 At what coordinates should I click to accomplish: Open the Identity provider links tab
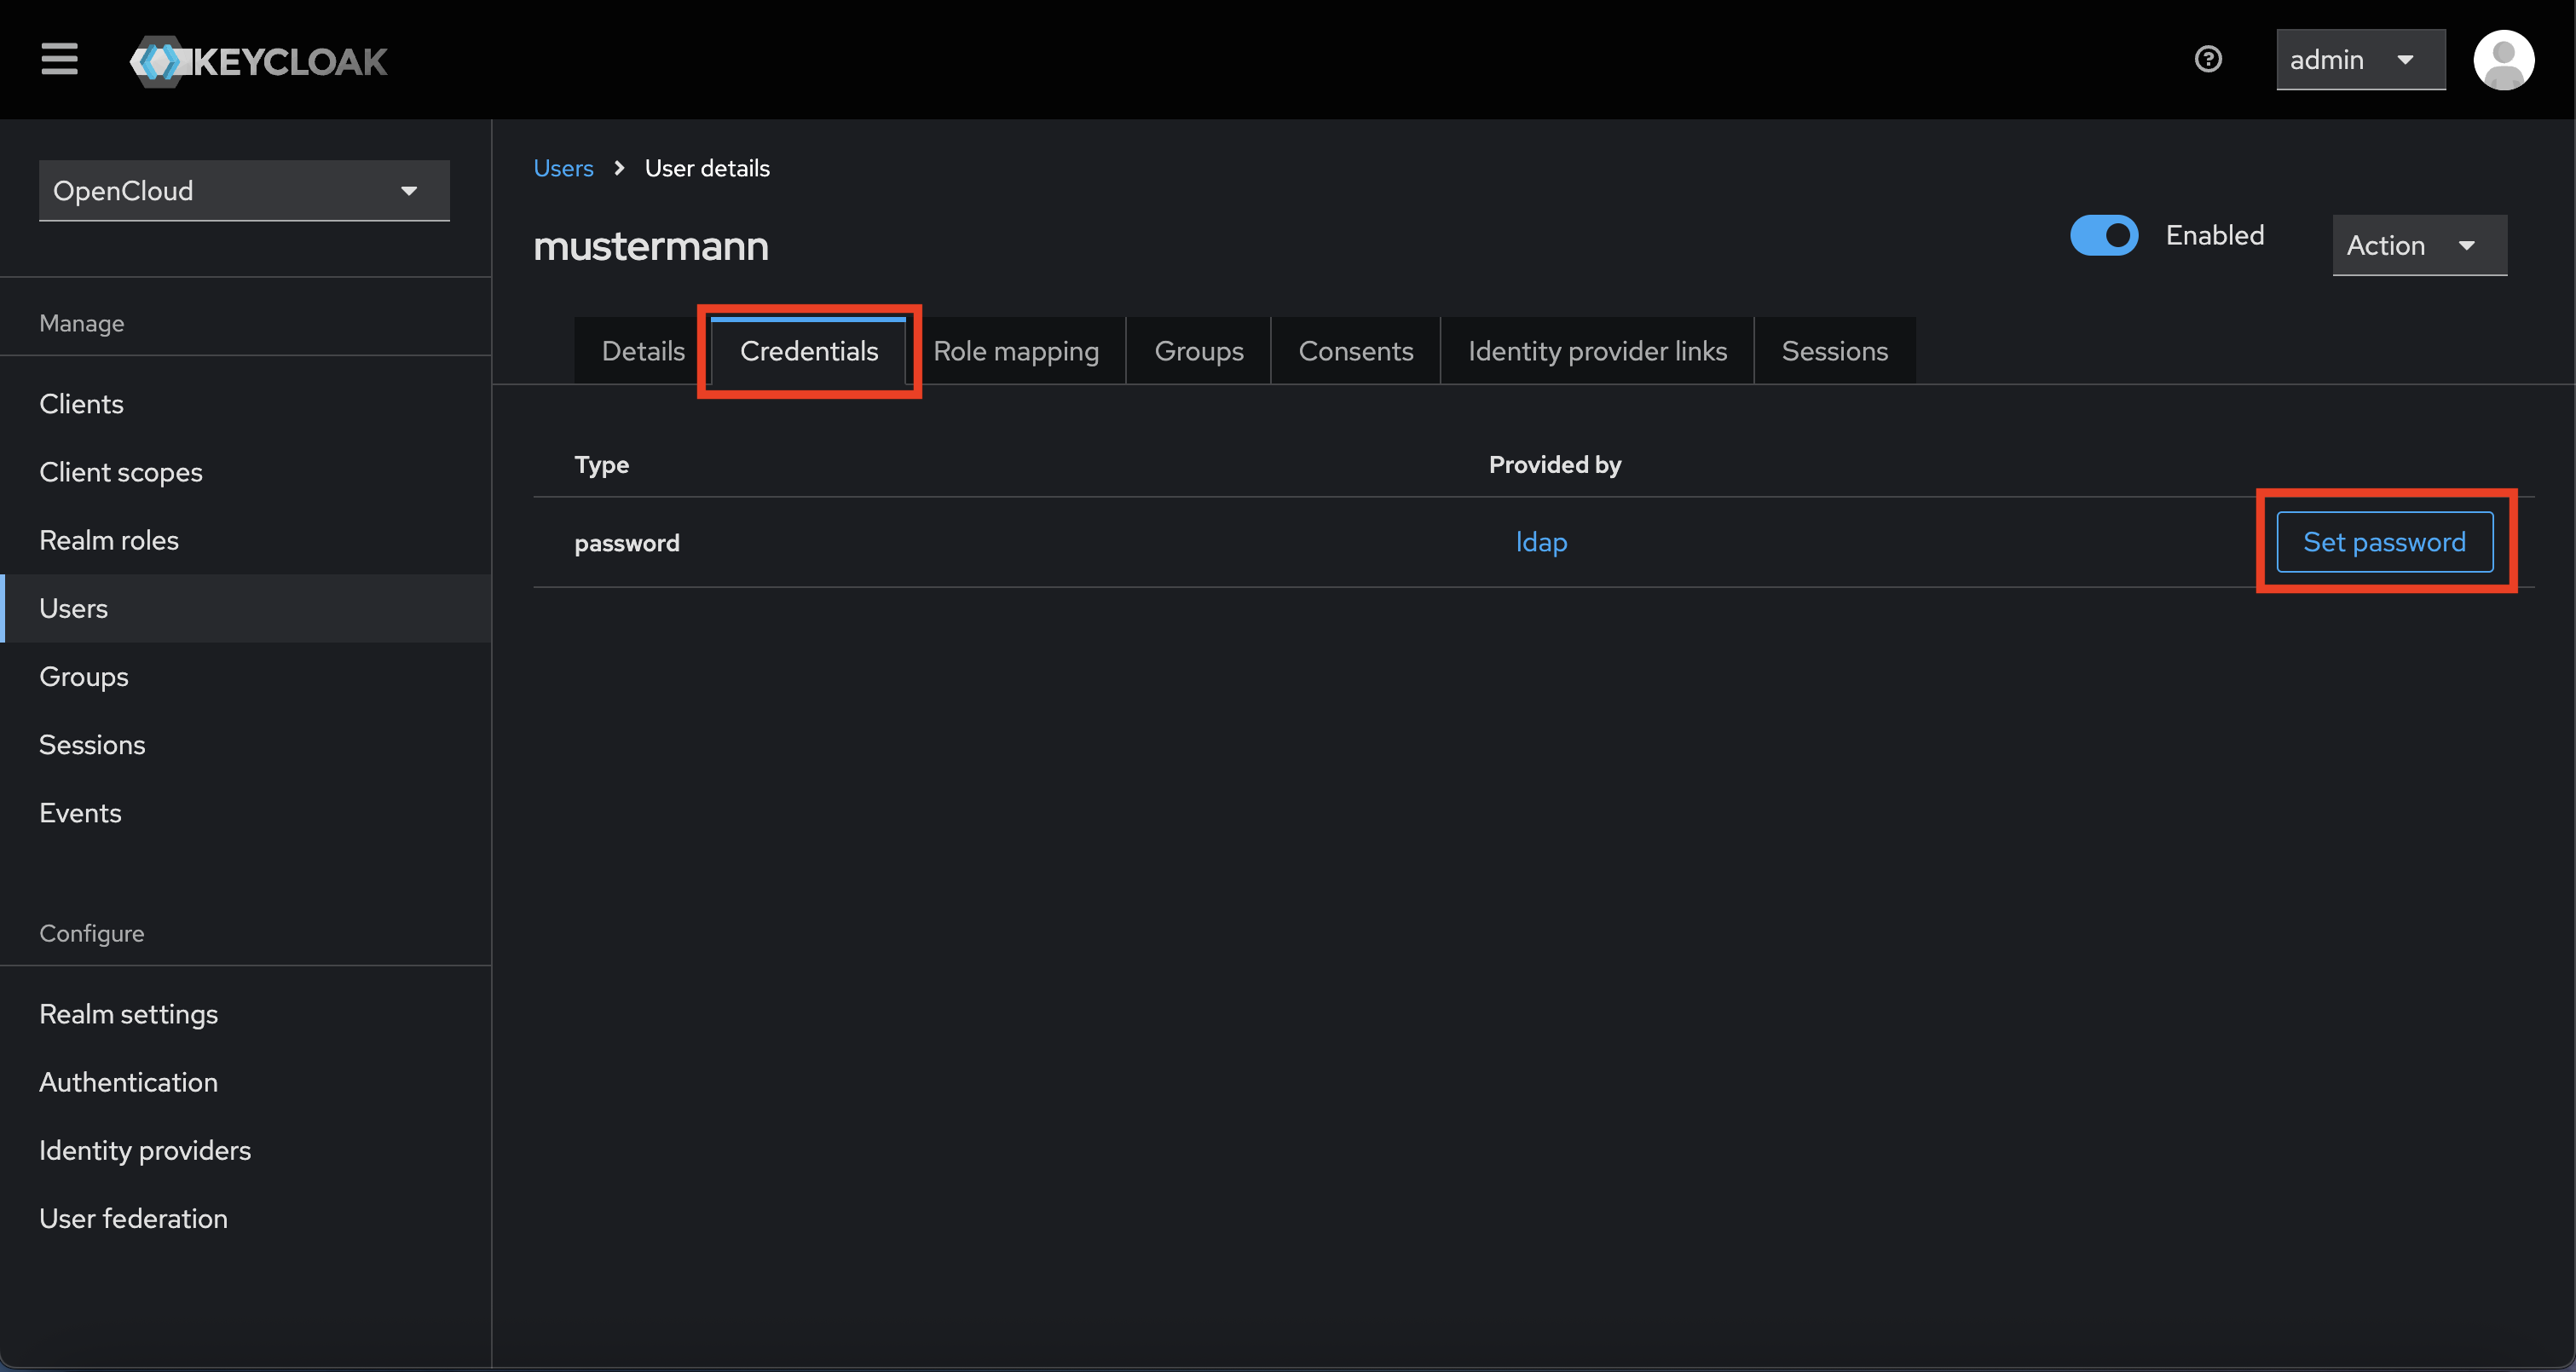pos(1596,351)
